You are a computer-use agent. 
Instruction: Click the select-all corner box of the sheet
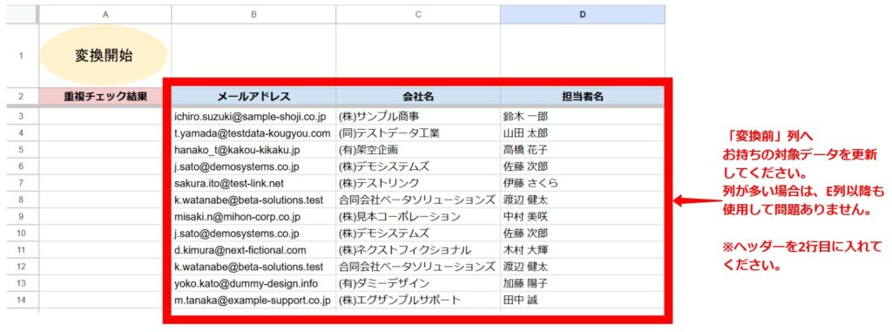point(22,15)
